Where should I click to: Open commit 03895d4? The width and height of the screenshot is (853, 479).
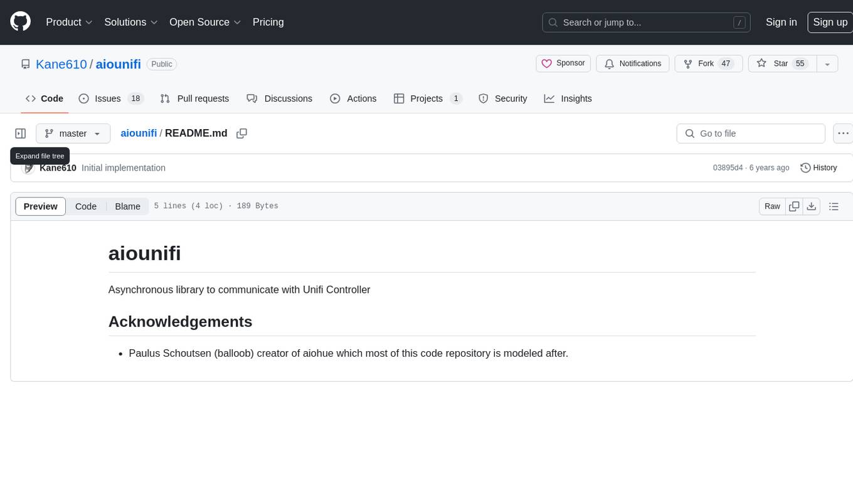(728, 168)
